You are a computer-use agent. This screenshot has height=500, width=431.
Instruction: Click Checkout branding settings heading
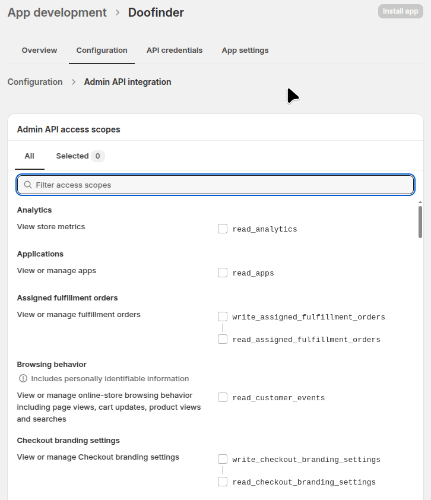[x=68, y=441]
